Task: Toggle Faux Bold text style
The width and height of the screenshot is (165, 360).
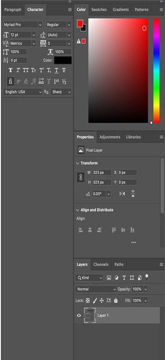Action: pos(11,70)
